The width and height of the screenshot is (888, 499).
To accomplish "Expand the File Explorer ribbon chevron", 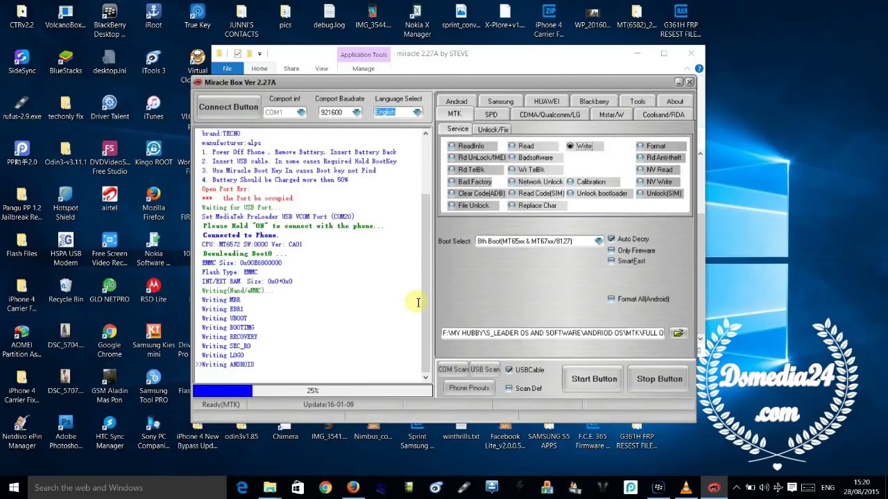I will point(687,69).
